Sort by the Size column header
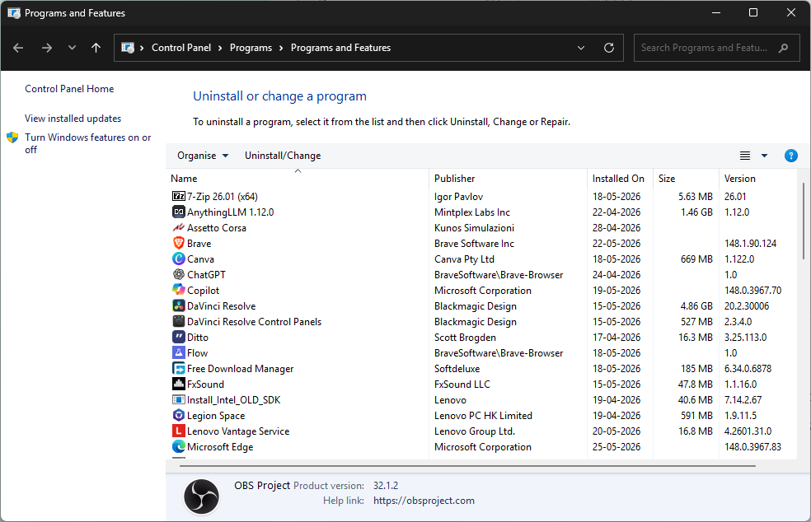 point(686,179)
